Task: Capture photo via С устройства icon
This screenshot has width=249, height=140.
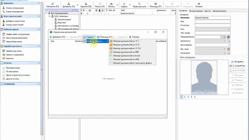Action: (x=231, y=66)
